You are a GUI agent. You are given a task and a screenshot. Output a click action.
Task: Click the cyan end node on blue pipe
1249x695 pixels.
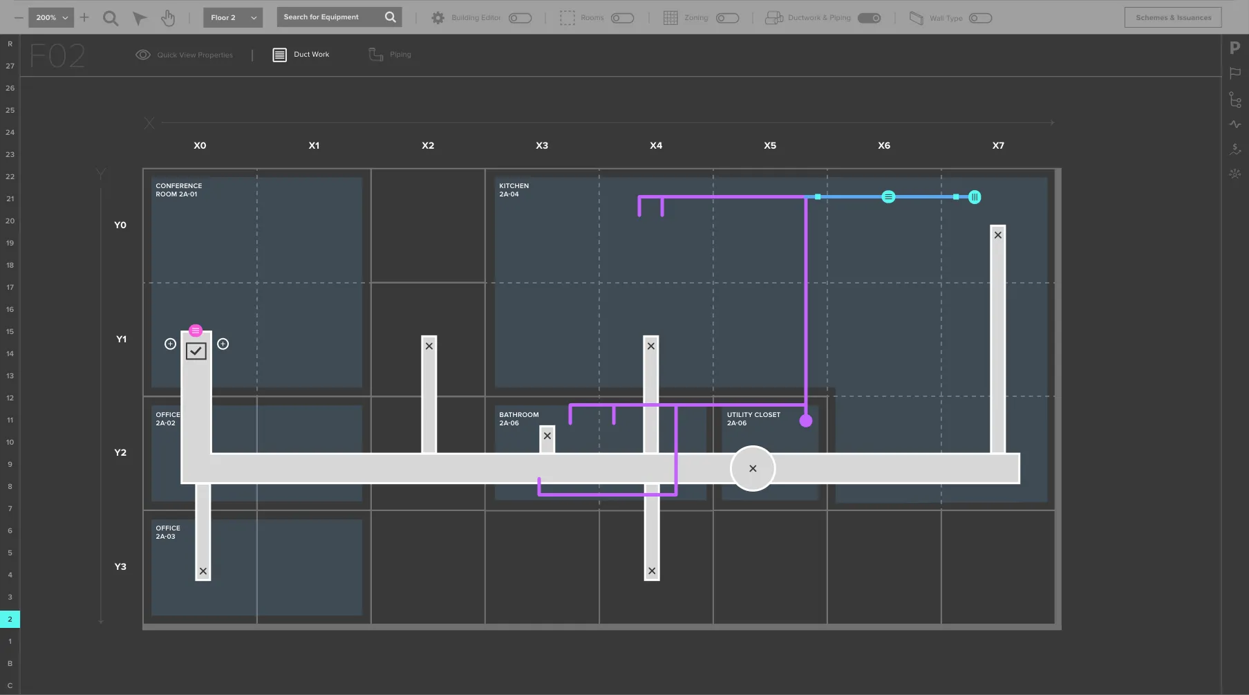(975, 197)
